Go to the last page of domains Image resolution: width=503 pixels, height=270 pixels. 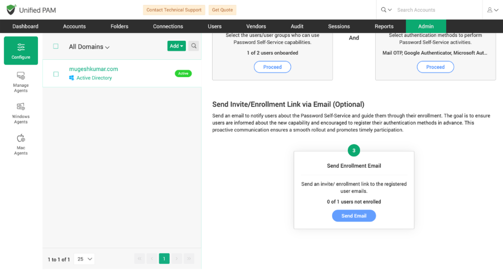[189, 258]
